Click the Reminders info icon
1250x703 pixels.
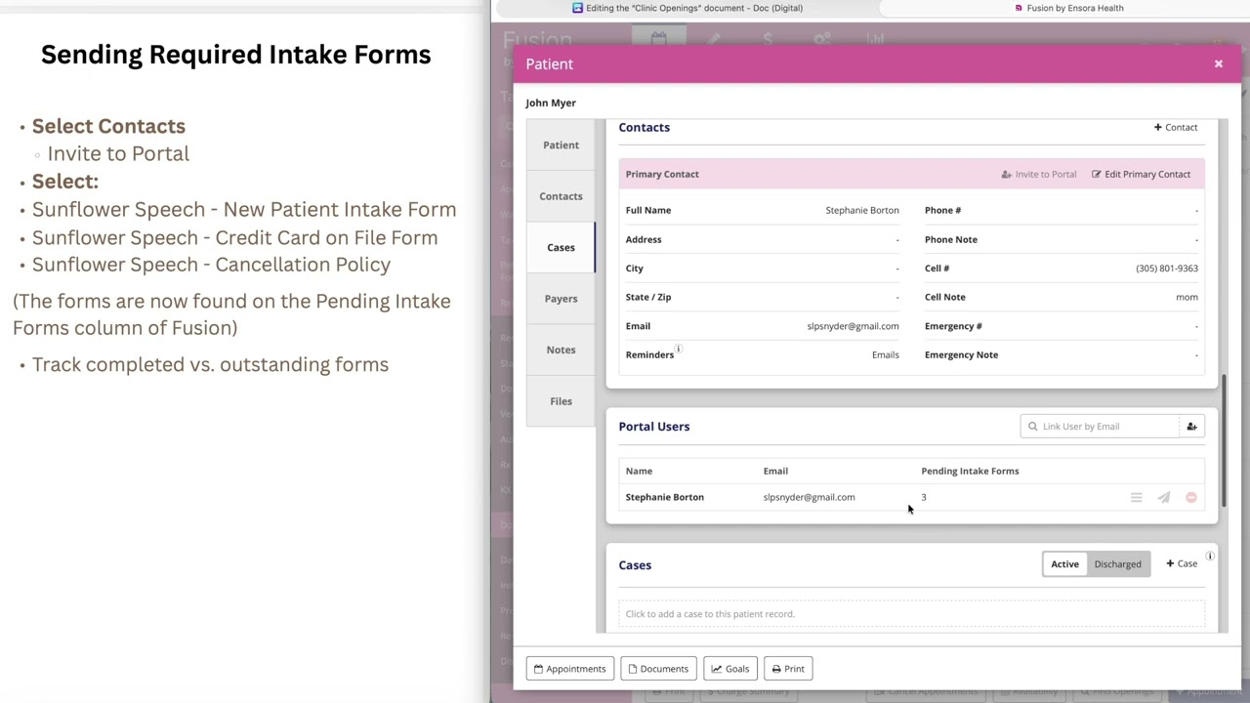[678, 349]
